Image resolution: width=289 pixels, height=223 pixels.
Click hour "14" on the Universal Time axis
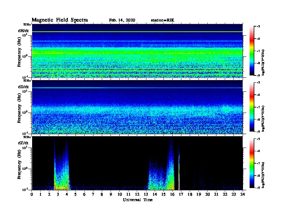[x=155, y=195]
